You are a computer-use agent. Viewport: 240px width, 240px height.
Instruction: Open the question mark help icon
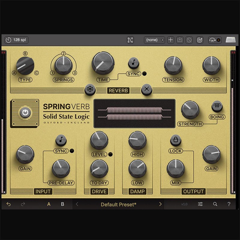(x=229, y=204)
